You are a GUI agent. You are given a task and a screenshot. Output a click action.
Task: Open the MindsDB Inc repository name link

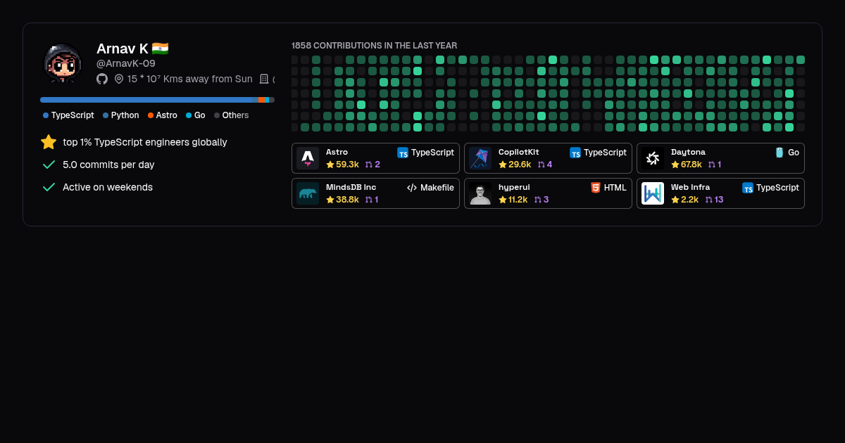point(351,187)
